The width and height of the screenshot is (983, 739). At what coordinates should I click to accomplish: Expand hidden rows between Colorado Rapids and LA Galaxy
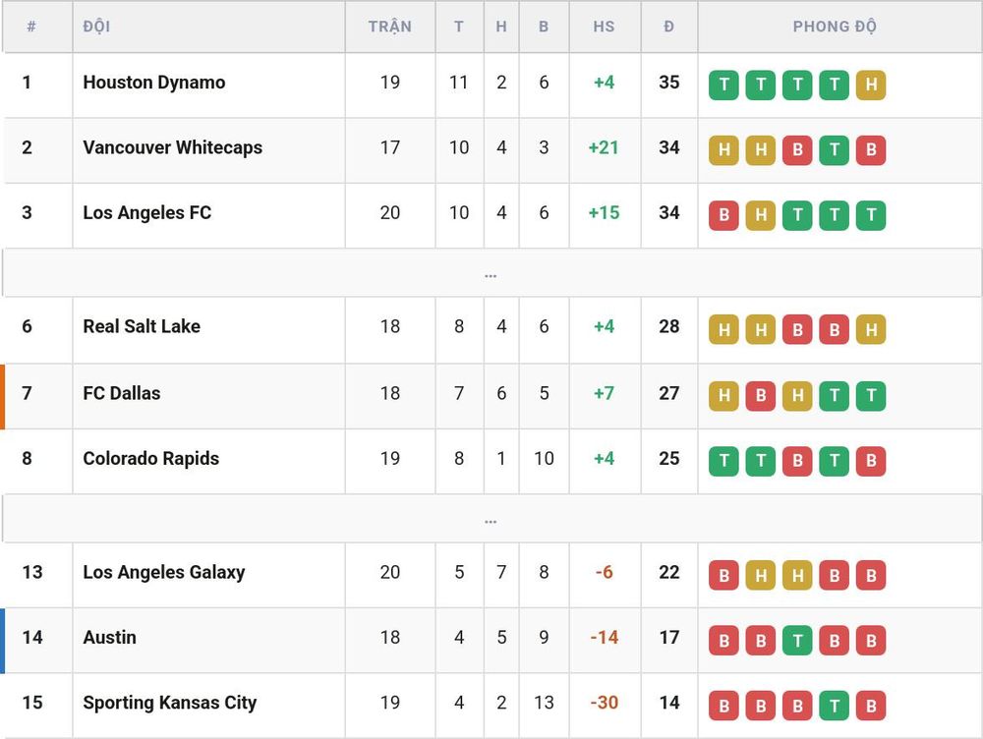click(x=491, y=519)
